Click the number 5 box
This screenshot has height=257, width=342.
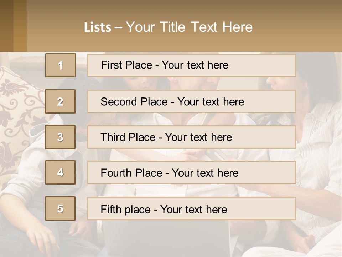[60, 208]
